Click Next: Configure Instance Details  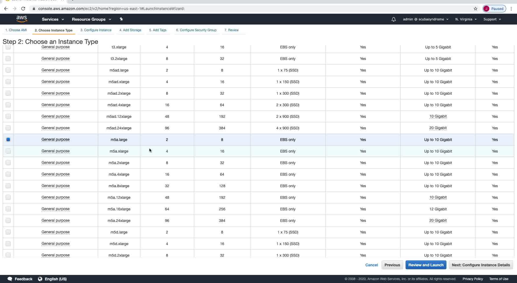tap(481, 265)
